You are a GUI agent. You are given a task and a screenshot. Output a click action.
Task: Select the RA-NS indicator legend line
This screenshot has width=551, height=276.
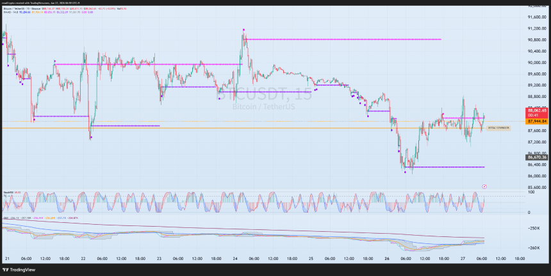pos(48,12)
